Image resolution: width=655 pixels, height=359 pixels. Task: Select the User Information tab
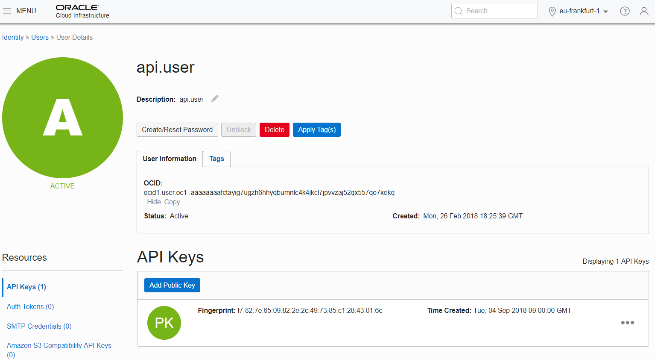170,159
